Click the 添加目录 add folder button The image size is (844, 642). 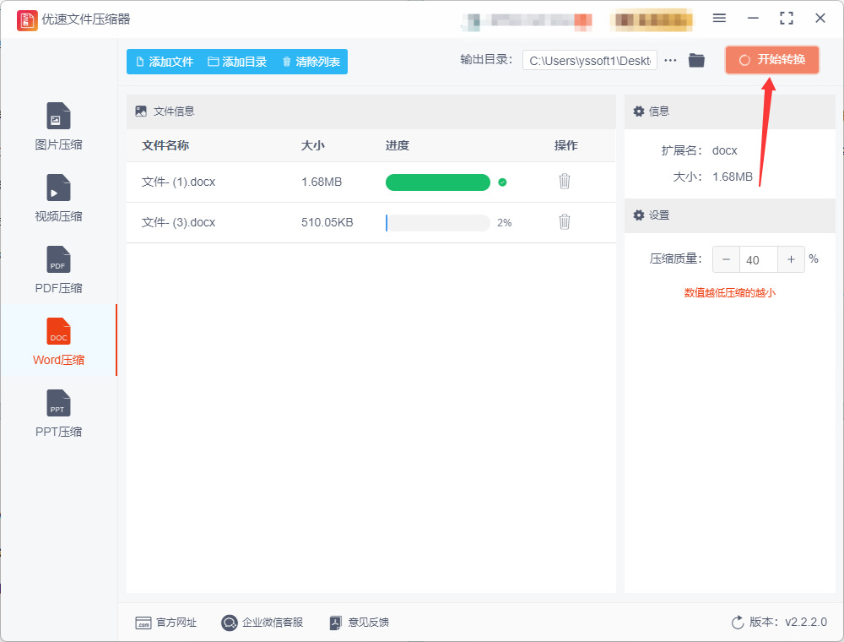(x=237, y=62)
